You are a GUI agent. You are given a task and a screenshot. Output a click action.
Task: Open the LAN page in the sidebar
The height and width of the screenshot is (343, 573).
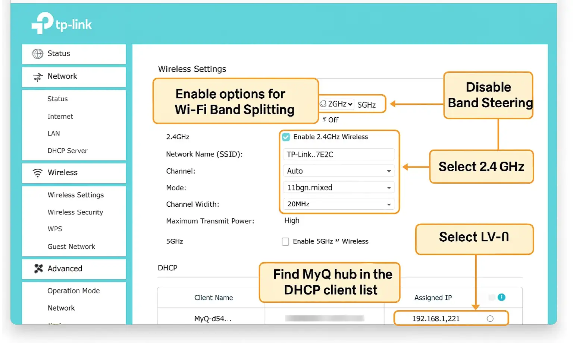pos(54,133)
